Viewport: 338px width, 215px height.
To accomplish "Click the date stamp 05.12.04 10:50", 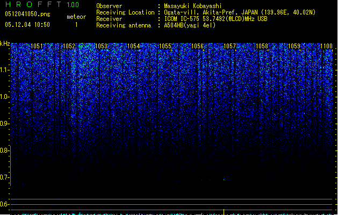I will coord(27,25).
